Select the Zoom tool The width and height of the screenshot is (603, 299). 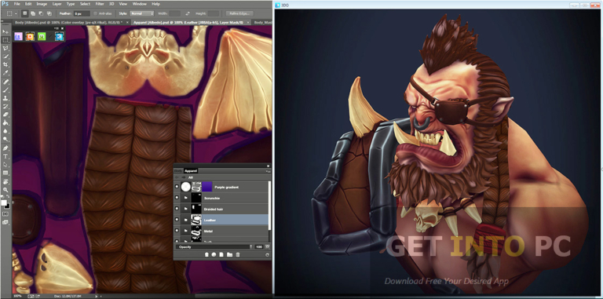5,190
